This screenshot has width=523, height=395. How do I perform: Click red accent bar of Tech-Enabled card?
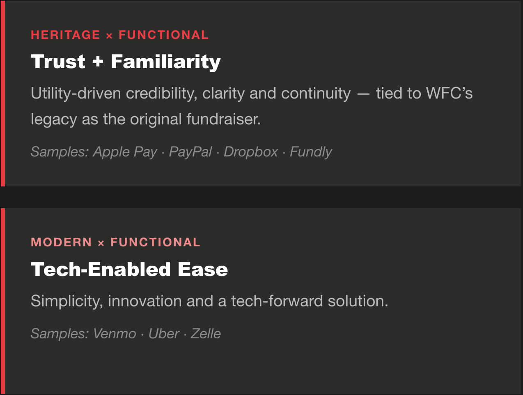[x=2, y=301]
